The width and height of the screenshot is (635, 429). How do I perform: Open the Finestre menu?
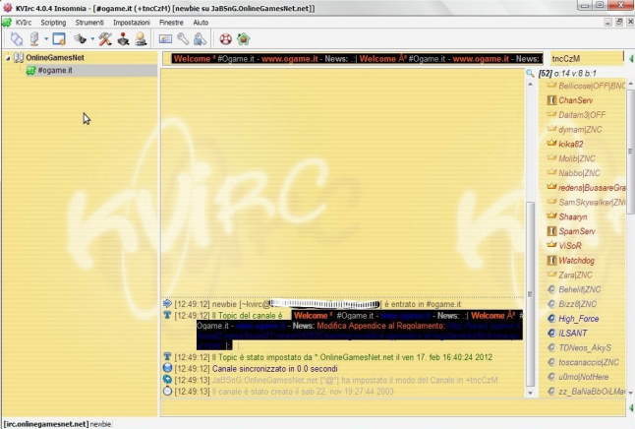[x=171, y=23]
